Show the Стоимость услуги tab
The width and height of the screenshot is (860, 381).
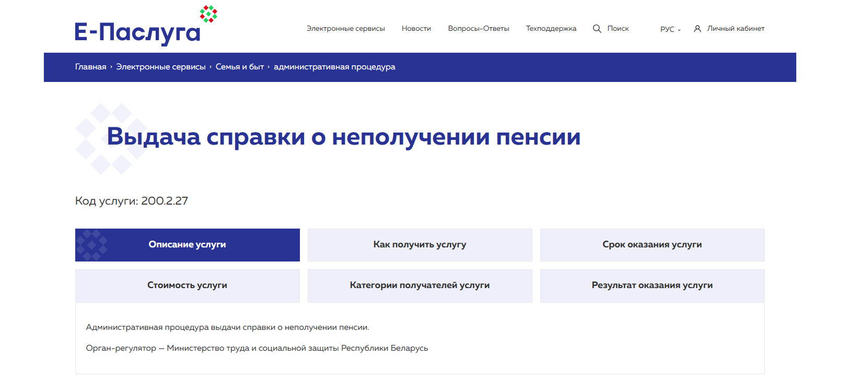pos(187,285)
